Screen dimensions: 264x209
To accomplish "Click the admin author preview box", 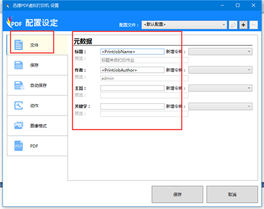I will pyautogui.click(x=144, y=78).
